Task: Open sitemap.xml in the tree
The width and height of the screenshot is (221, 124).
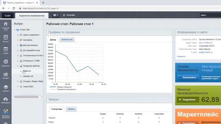Action: tap(28, 76)
